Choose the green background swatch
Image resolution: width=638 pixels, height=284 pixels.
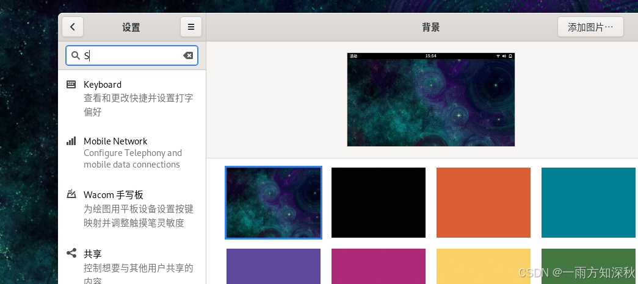coord(589,266)
